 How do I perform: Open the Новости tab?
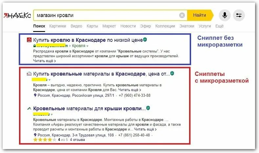point(128,26)
